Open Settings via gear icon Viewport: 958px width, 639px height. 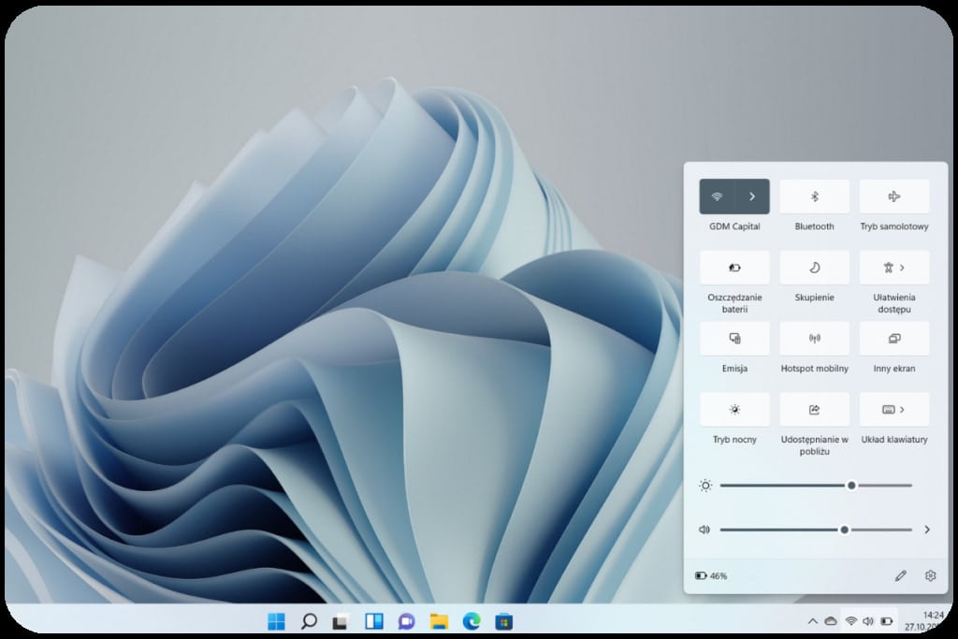[930, 576]
